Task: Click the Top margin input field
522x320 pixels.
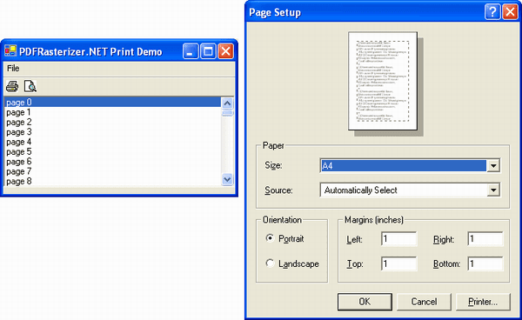Action: (398, 263)
